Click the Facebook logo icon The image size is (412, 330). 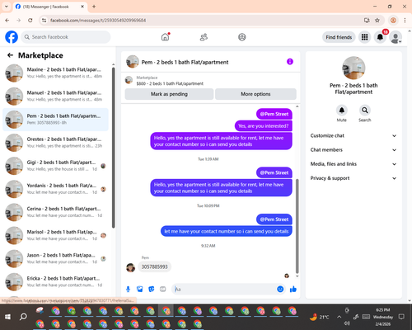(x=12, y=37)
